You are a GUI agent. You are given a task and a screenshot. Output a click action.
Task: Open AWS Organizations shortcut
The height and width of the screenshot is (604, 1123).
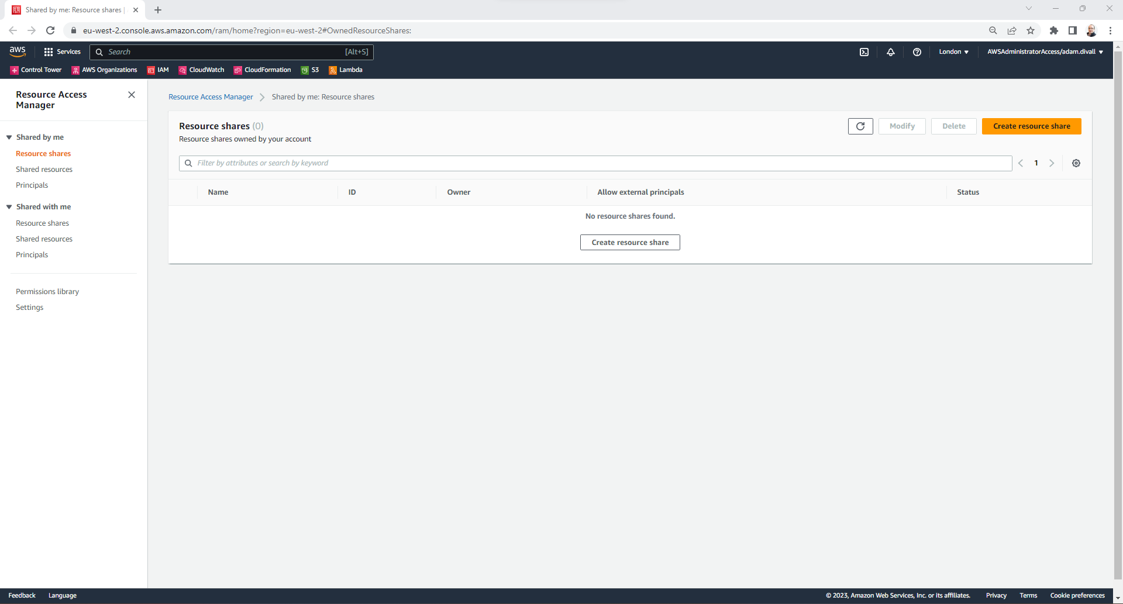click(104, 70)
